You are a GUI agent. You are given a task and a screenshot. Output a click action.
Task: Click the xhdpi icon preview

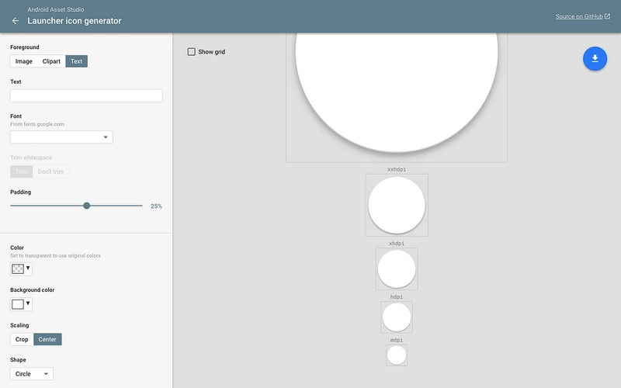(397, 268)
